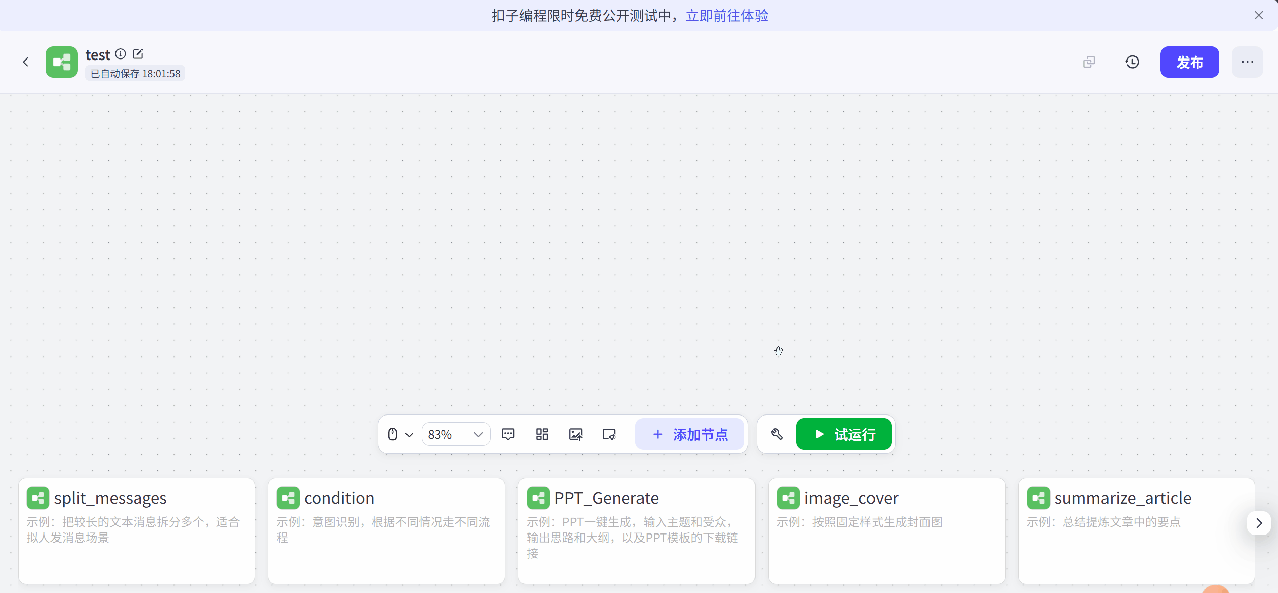Image resolution: width=1278 pixels, height=593 pixels.
Task: Auto-arrange nodes with the layout icon
Action: [542, 434]
